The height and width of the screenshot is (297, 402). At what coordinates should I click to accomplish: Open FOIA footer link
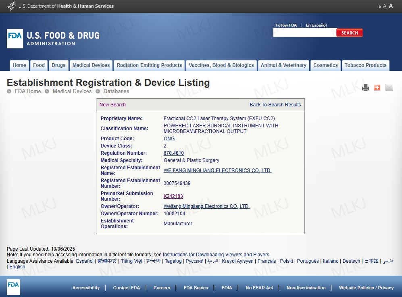point(227,288)
